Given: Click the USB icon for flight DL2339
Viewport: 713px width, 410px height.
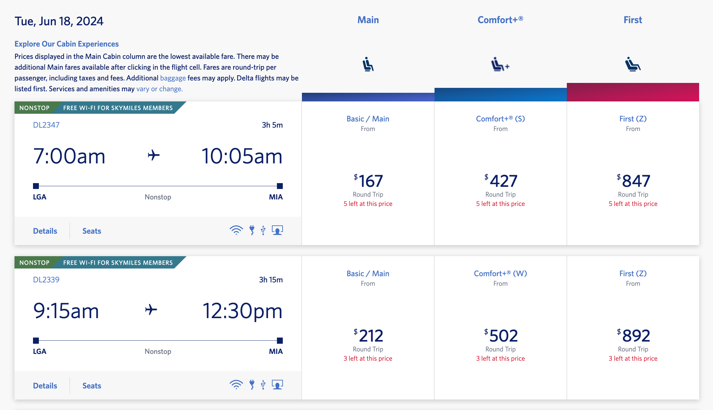Looking at the screenshot, I should click(263, 385).
